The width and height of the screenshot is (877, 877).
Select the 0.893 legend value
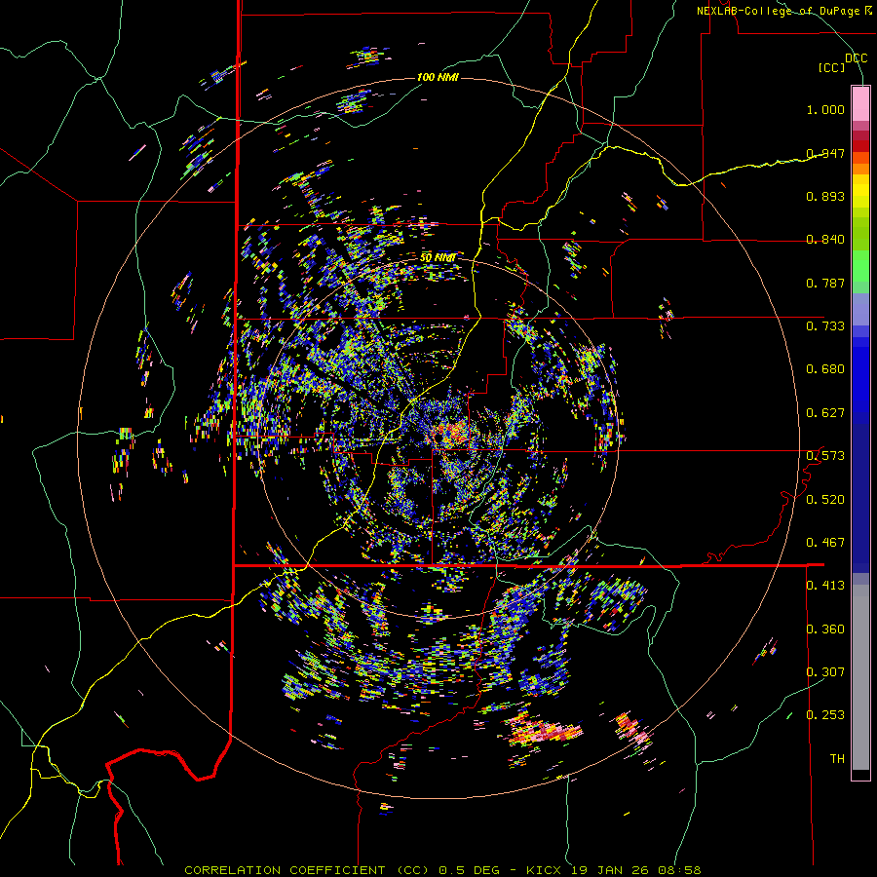point(825,196)
